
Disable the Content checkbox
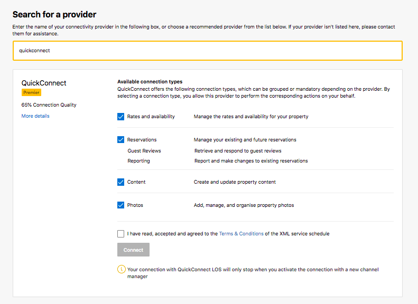tap(121, 182)
